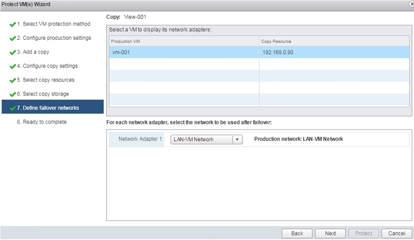Select the vm-001 row in the table
This screenshot has height=240, width=414.
click(158, 52)
